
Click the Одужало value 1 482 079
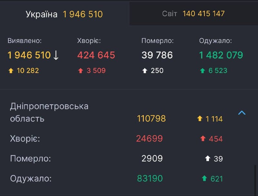(221, 55)
